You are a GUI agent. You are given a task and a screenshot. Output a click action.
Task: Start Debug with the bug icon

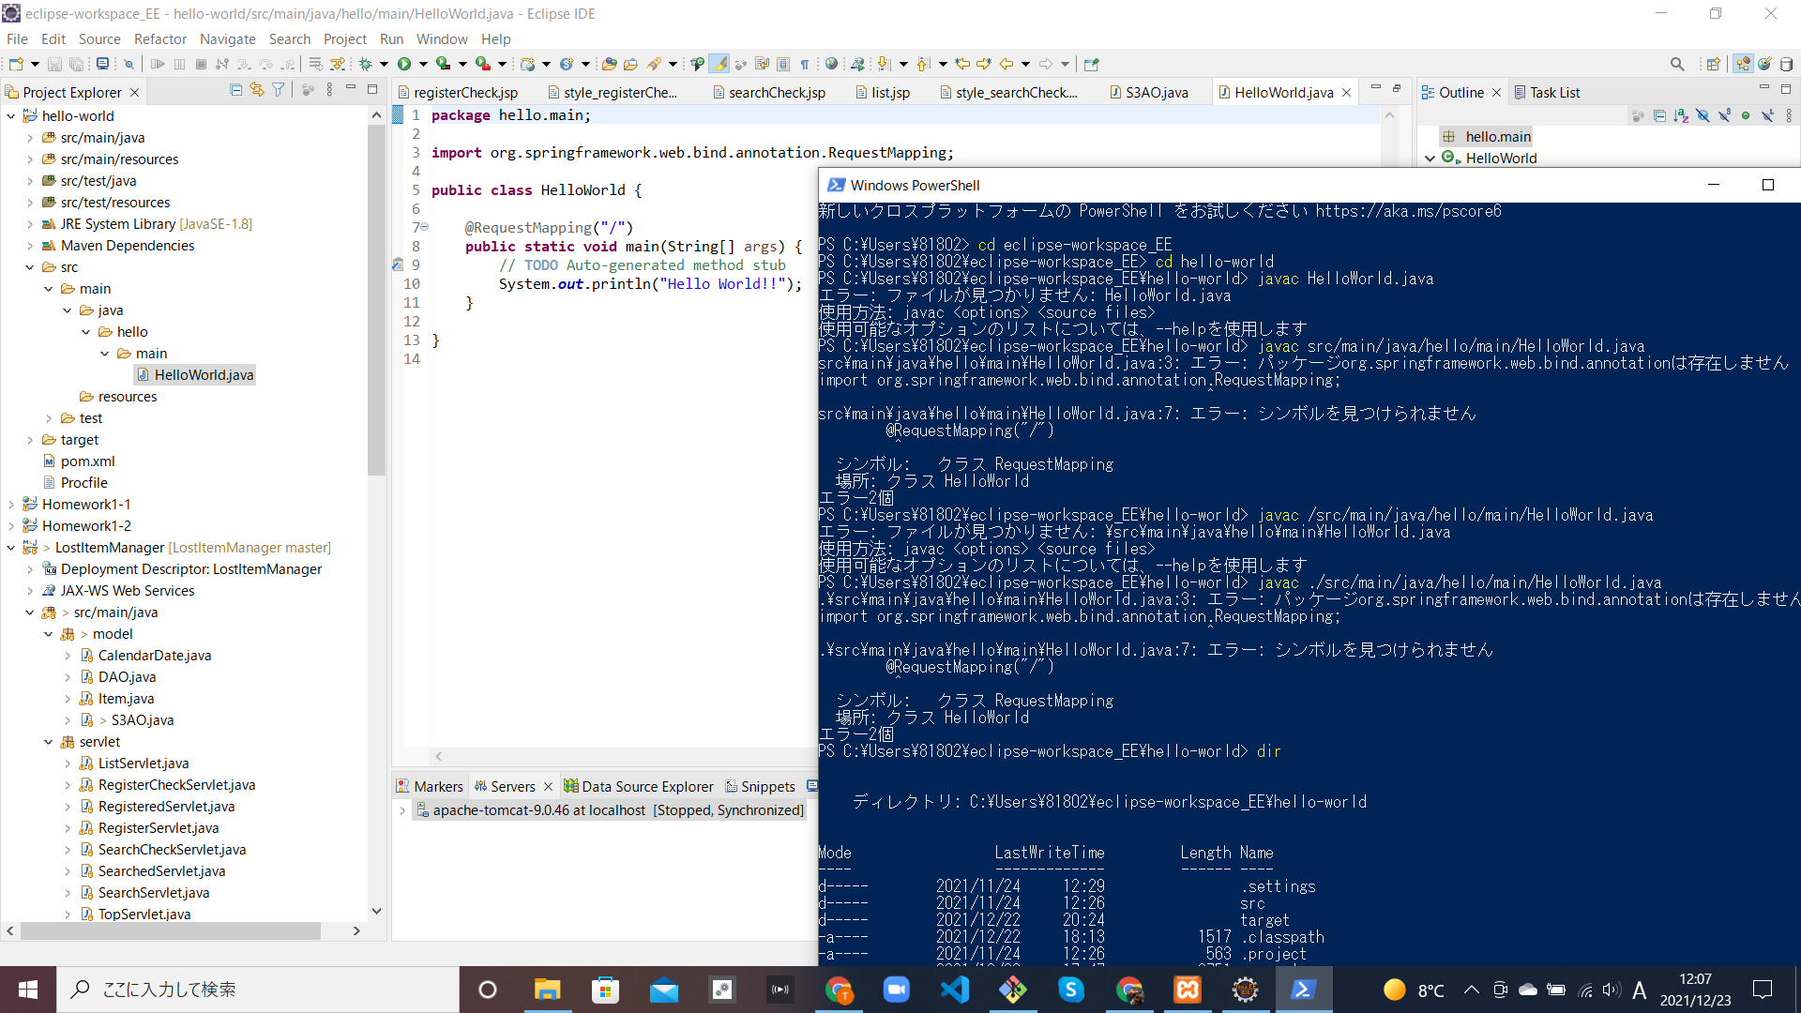[x=366, y=64]
